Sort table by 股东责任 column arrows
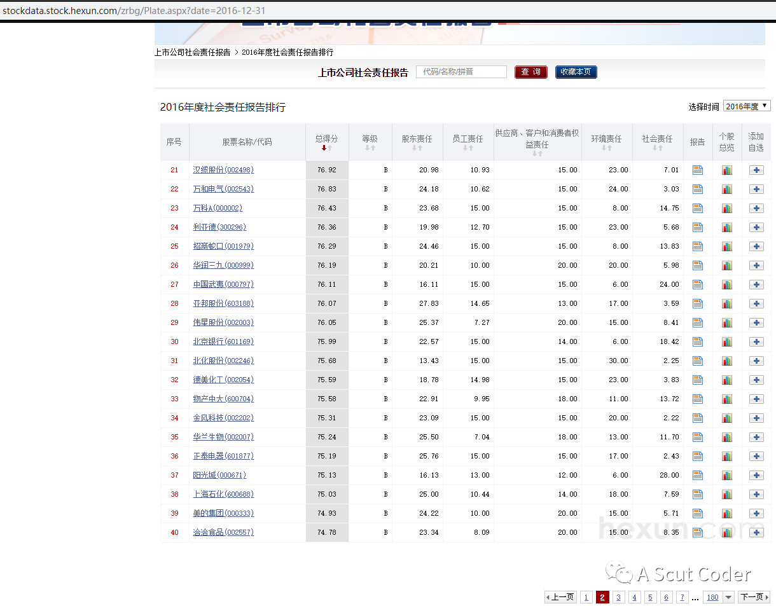 pyautogui.click(x=417, y=148)
